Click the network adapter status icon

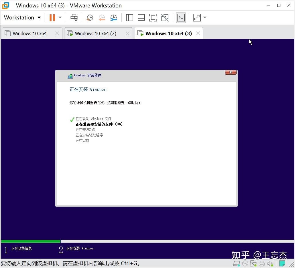tap(253, 263)
